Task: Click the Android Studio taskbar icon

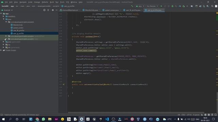Action: coord(82,119)
